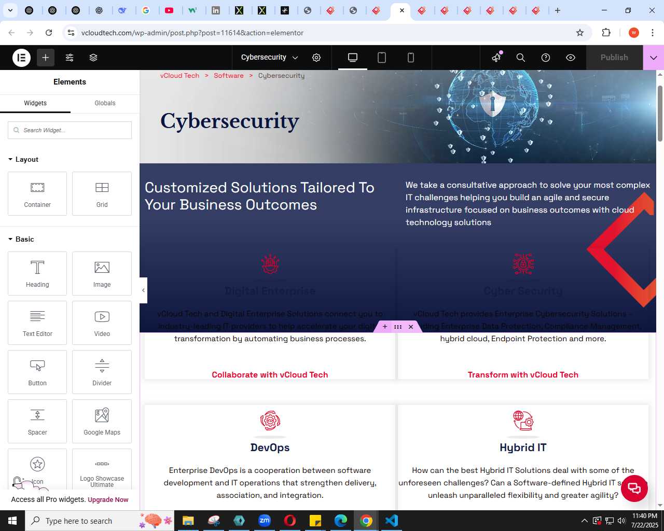This screenshot has width=664, height=531.
Task: Close the active browser tab
Action: (x=402, y=10)
